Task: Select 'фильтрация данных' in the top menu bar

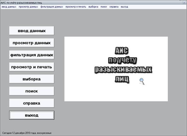Action: coord(52,7)
